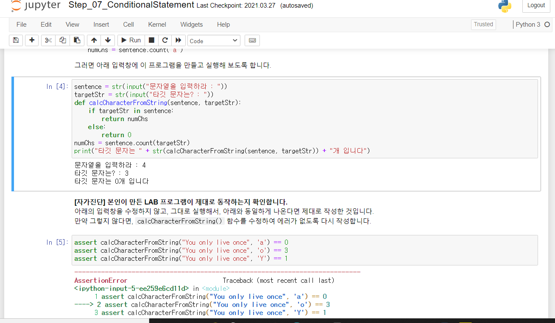Image resolution: width=555 pixels, height=323 pixels.
Task: Insert a cell below with plus icon
Action: tap(32, 40)
